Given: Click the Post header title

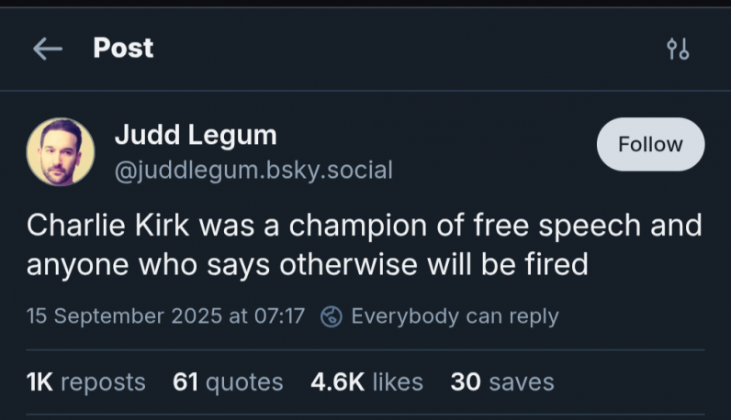Looking at the screenshot, I should tap(123, 48).
